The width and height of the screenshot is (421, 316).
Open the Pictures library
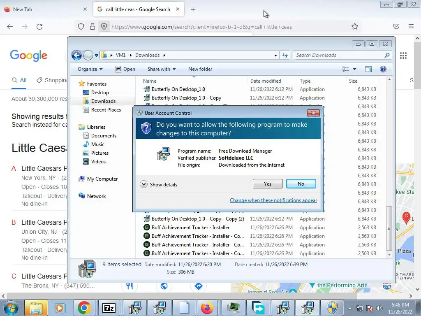pos(96,153)
